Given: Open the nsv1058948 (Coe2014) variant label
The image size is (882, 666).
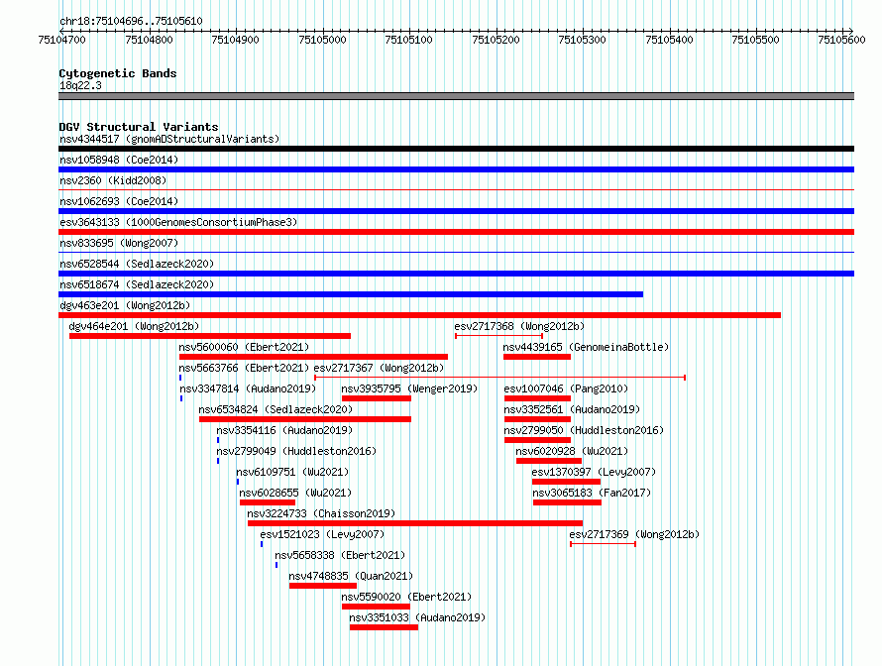Looking at the screenshot, I should [119, 160].
